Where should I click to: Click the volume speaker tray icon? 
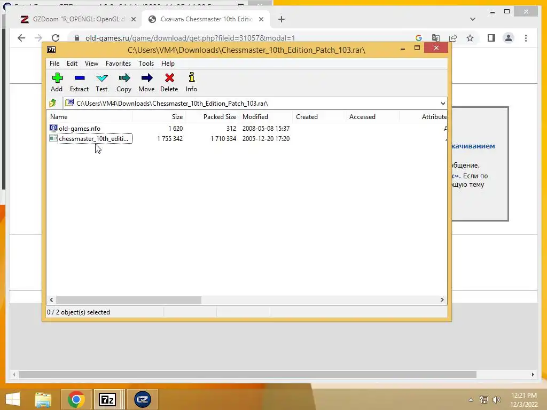(x=496, y=399)
